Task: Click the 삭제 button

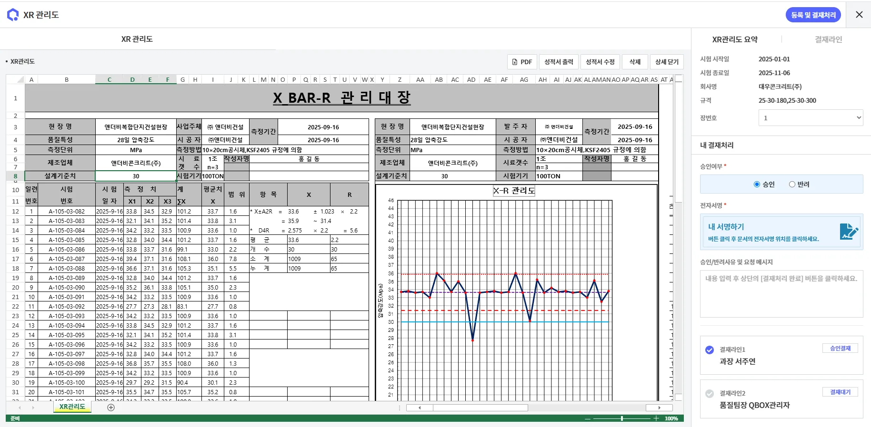Action: coord(635,62)
